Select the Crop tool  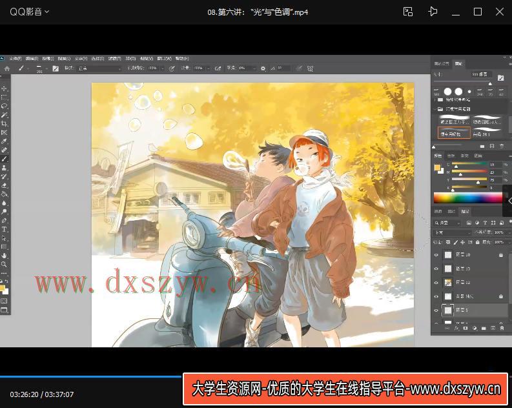(x=5, y=124)
